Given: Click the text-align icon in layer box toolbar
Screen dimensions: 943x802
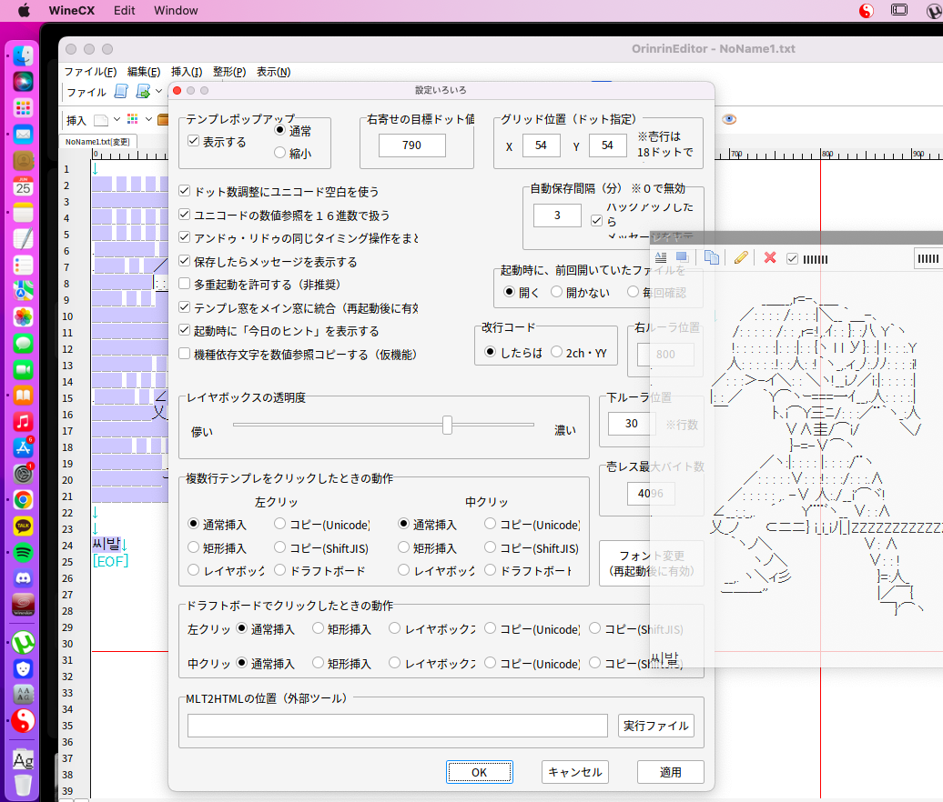Looking at the screenshot, I should point(661,258).
